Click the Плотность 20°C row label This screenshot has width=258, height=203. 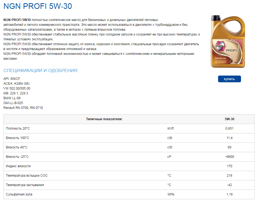pyautogui.click(x=18, y=129)
